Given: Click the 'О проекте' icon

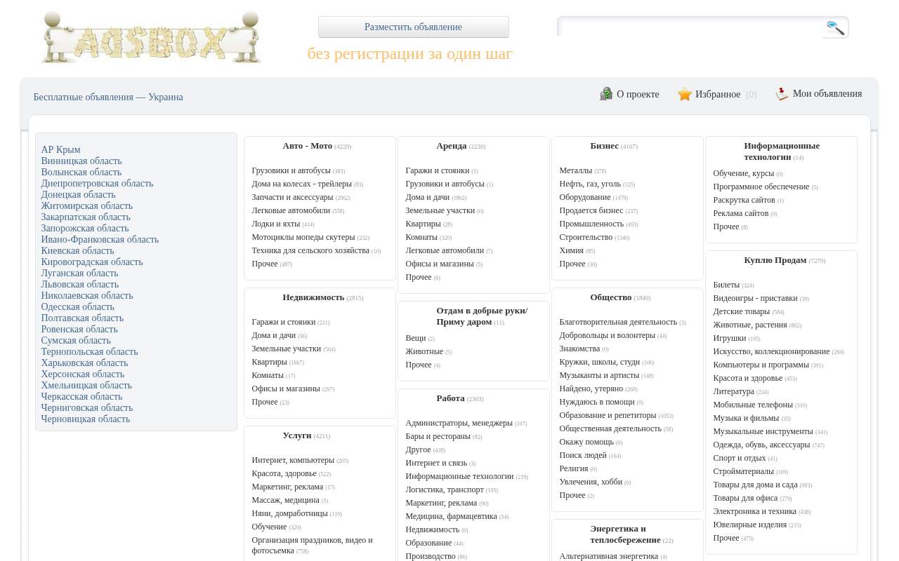Looking at the screenshot, I should coord(606,94).
